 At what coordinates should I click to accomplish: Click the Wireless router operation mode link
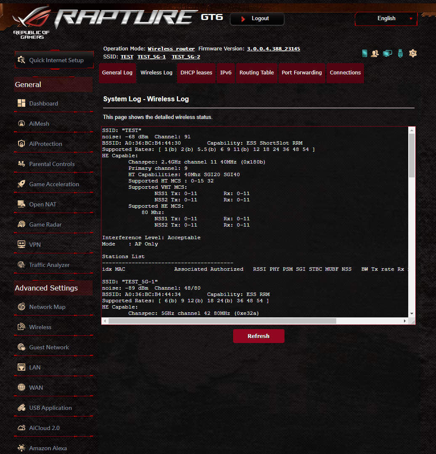point(171,48)
